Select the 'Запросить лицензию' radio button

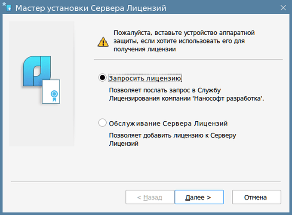coord(102,78)
